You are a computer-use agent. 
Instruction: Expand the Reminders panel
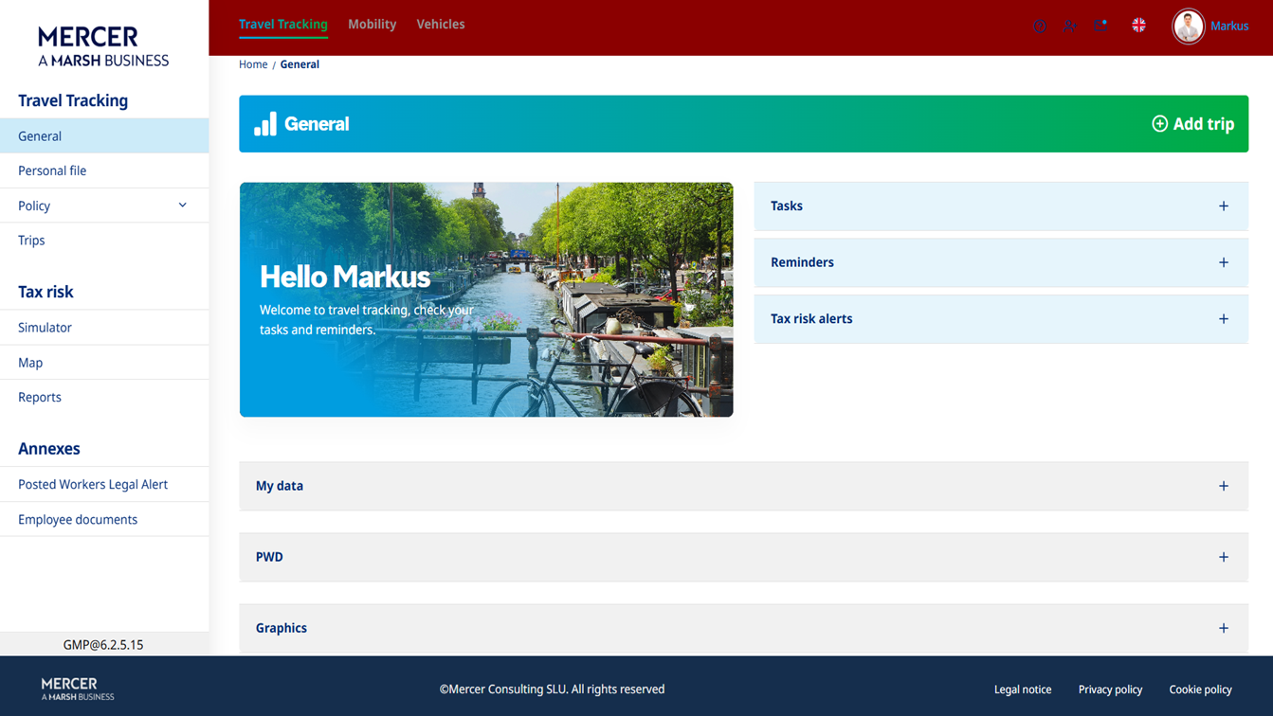tap(1223, 262)
